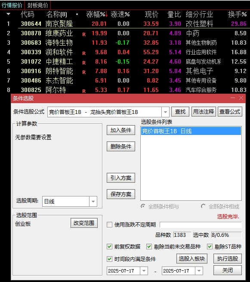Uncheck 剔除ST品种 option

(x=210, y=246)
